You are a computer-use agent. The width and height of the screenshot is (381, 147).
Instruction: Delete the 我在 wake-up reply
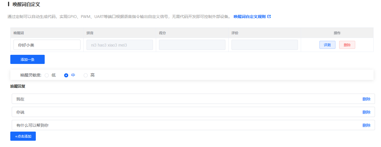[366, 99]
